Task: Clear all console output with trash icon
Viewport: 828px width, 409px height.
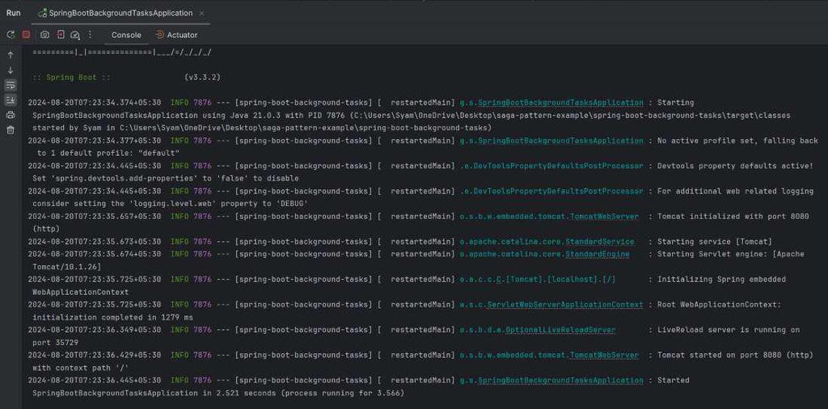Action: [x=11, y=130]
